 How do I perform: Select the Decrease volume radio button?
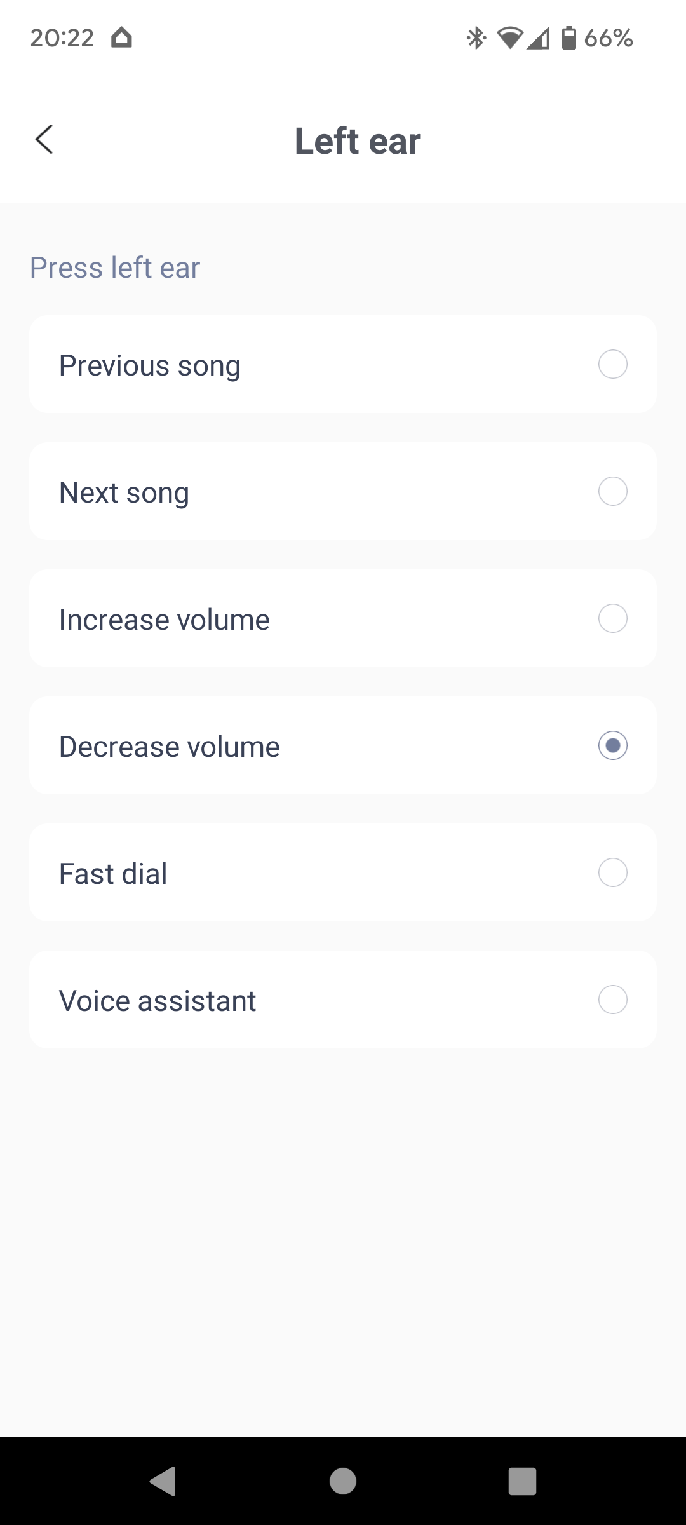click(612, 746)
